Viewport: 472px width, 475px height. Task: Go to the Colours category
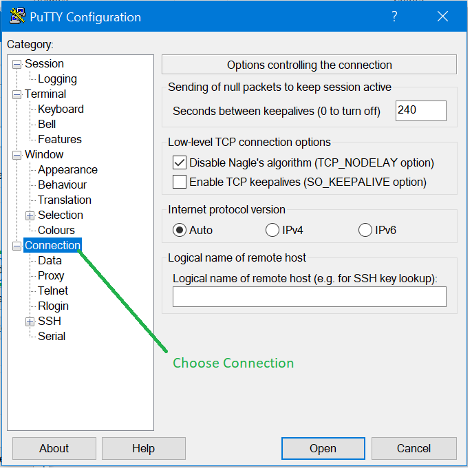tap(56, 231)
